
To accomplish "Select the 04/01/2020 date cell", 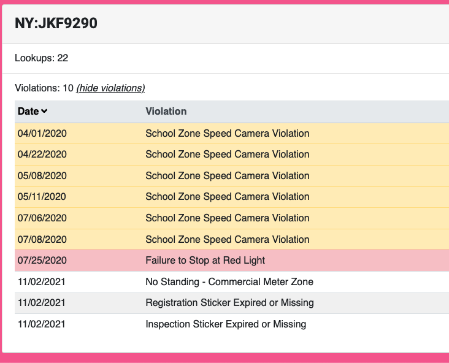I will click(x=42, y=134).
